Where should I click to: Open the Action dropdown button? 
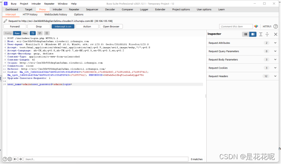point(87,26)
